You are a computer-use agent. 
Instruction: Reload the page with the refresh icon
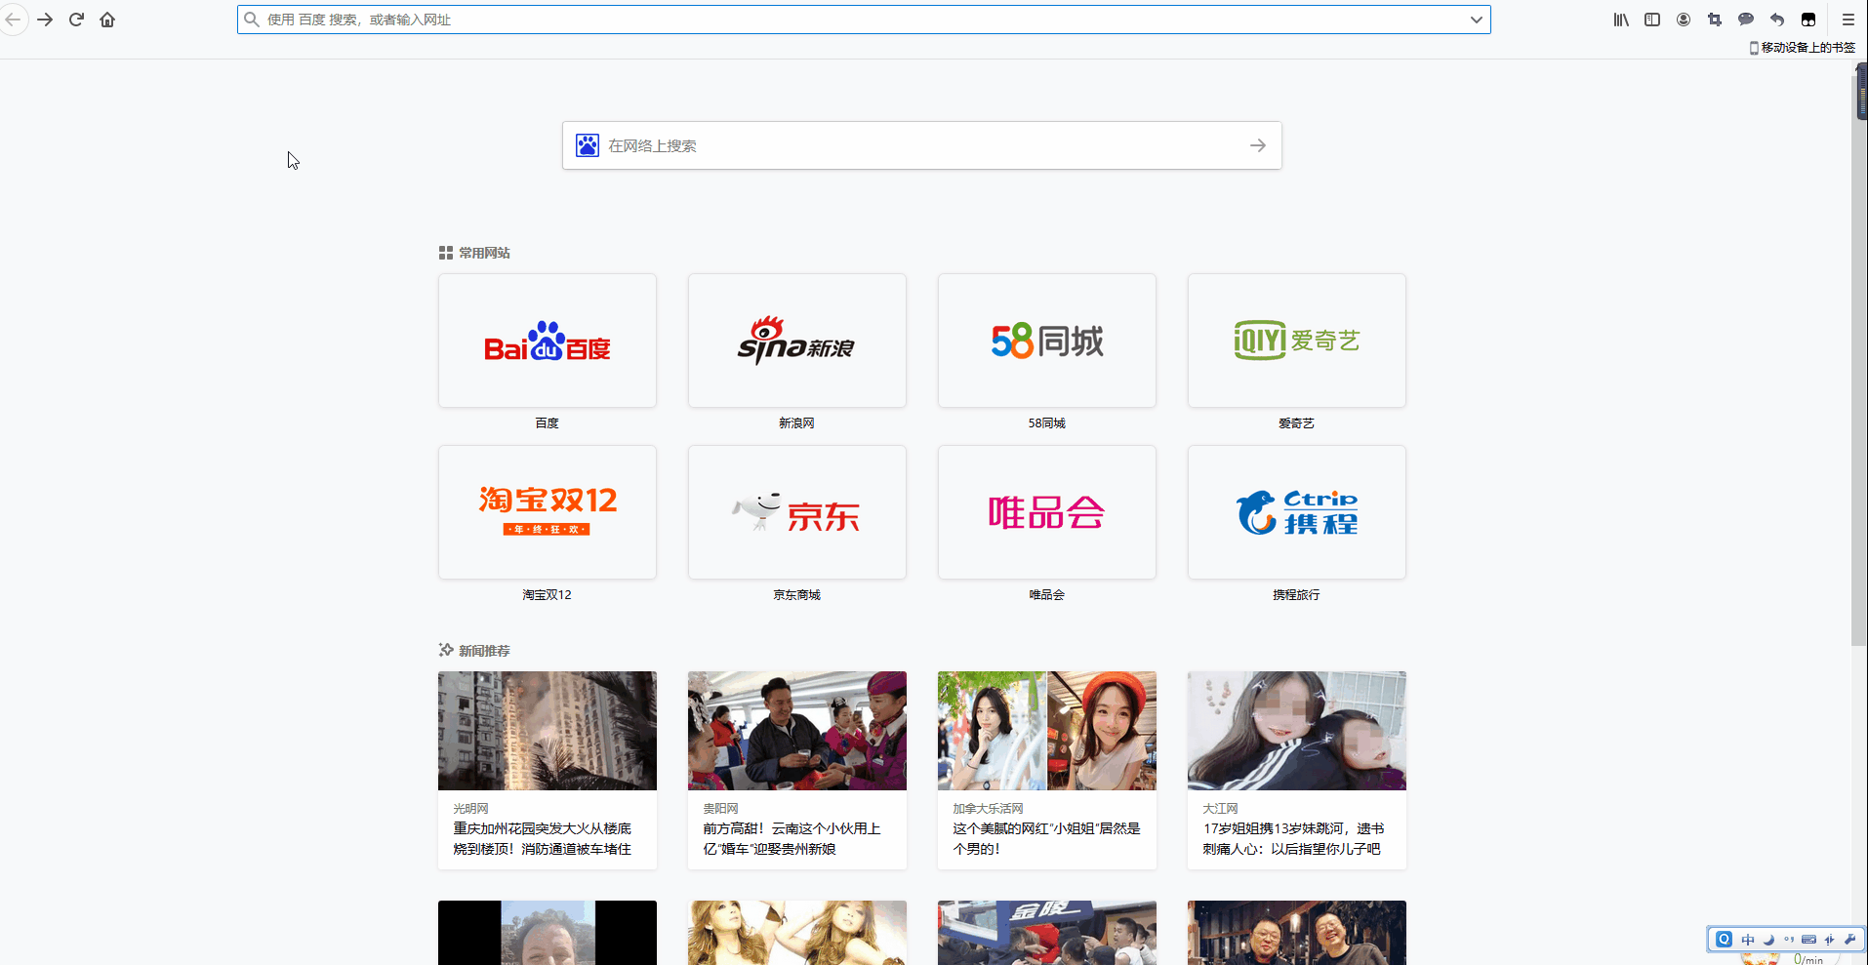click(76, 20)
